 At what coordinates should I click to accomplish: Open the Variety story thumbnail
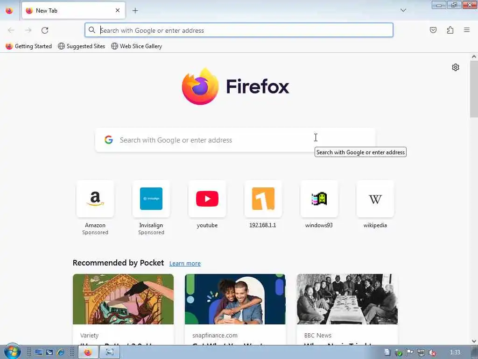[x=123, y=299]
